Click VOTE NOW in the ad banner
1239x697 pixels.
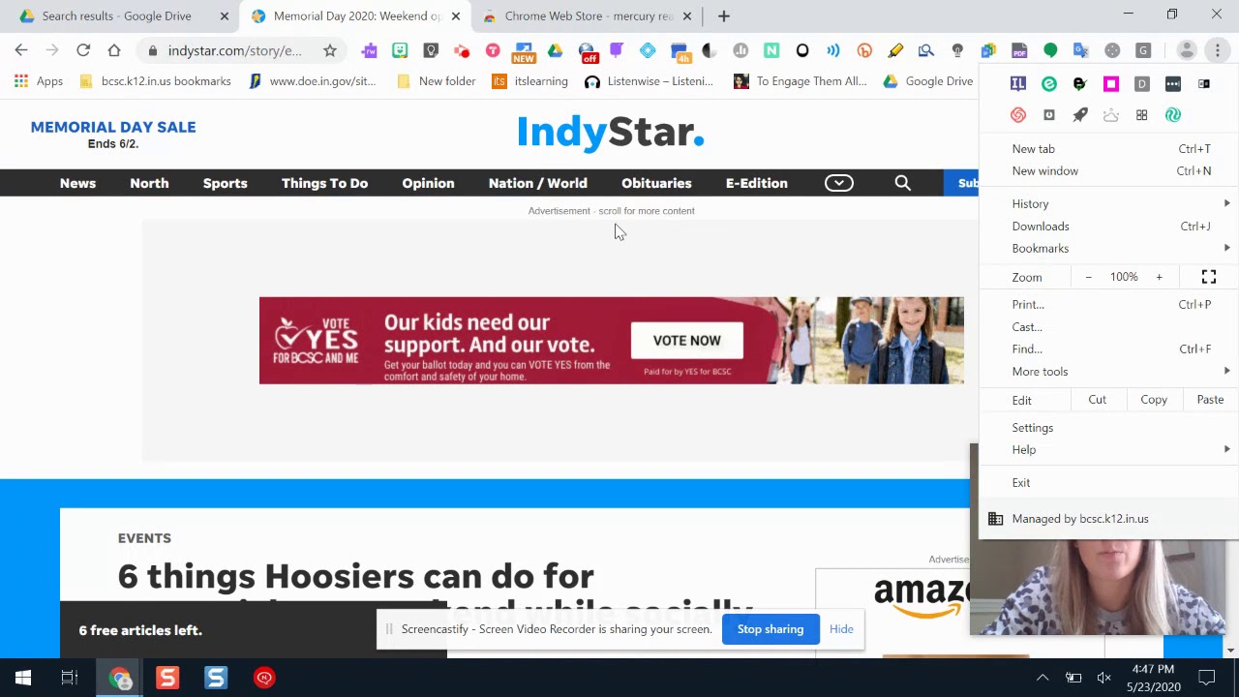click(x=686, y=341)
